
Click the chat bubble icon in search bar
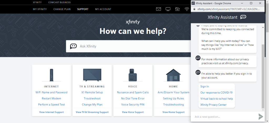(74, 46)
